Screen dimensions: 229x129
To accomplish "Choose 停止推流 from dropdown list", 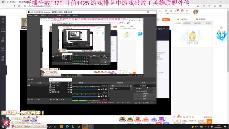I will click(x=139, y=89).
